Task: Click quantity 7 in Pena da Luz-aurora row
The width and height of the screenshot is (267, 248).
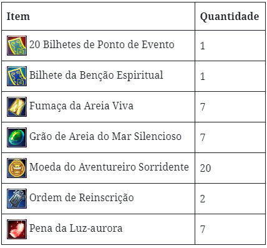Action: 203,229
